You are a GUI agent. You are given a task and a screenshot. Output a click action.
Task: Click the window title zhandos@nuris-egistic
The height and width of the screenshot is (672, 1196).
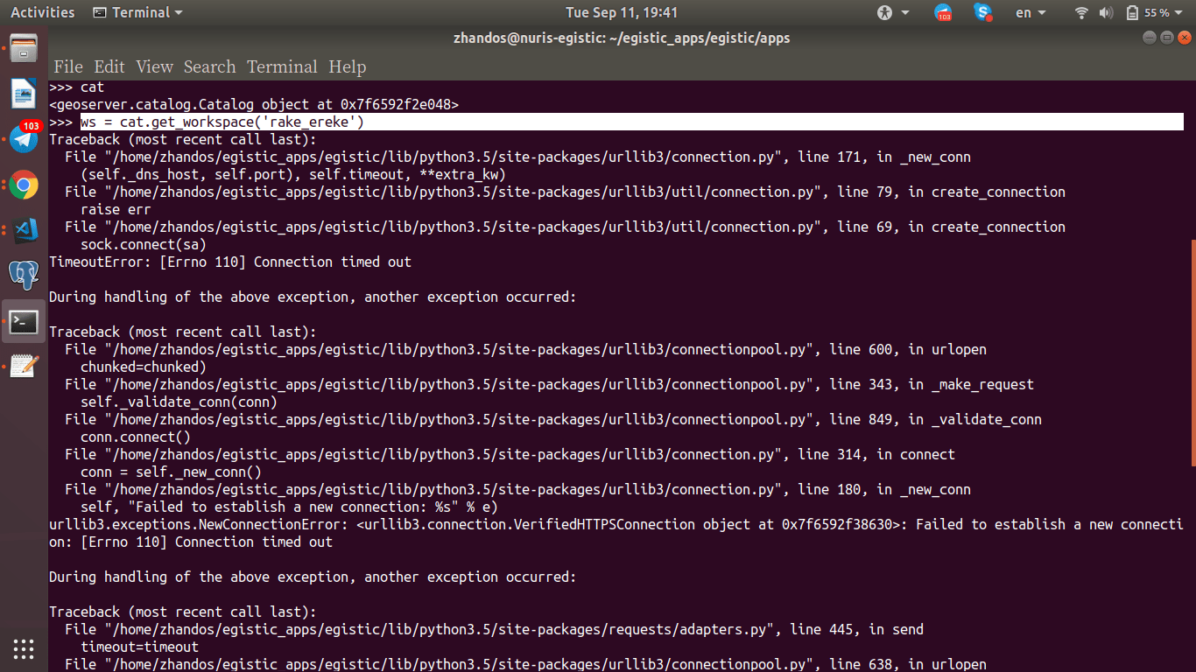pyautogui.click(x=622, y=38)
